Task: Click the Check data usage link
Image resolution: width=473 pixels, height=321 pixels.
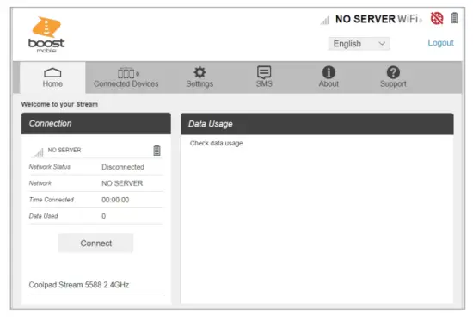Action: pyautogui.click(x=216, y=143)
